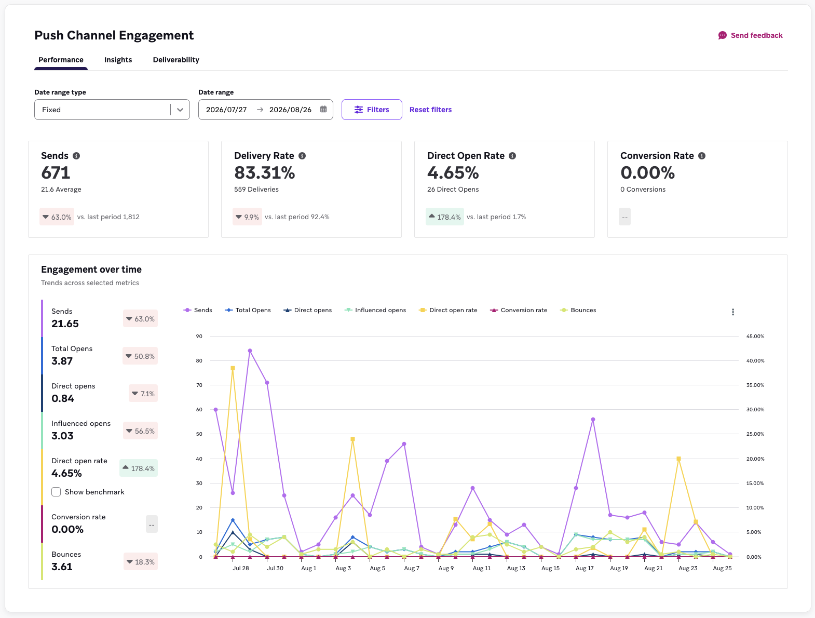Enable the Show benchmark checkbox
The image size is (815, 618).
click(x=56, y=492)
